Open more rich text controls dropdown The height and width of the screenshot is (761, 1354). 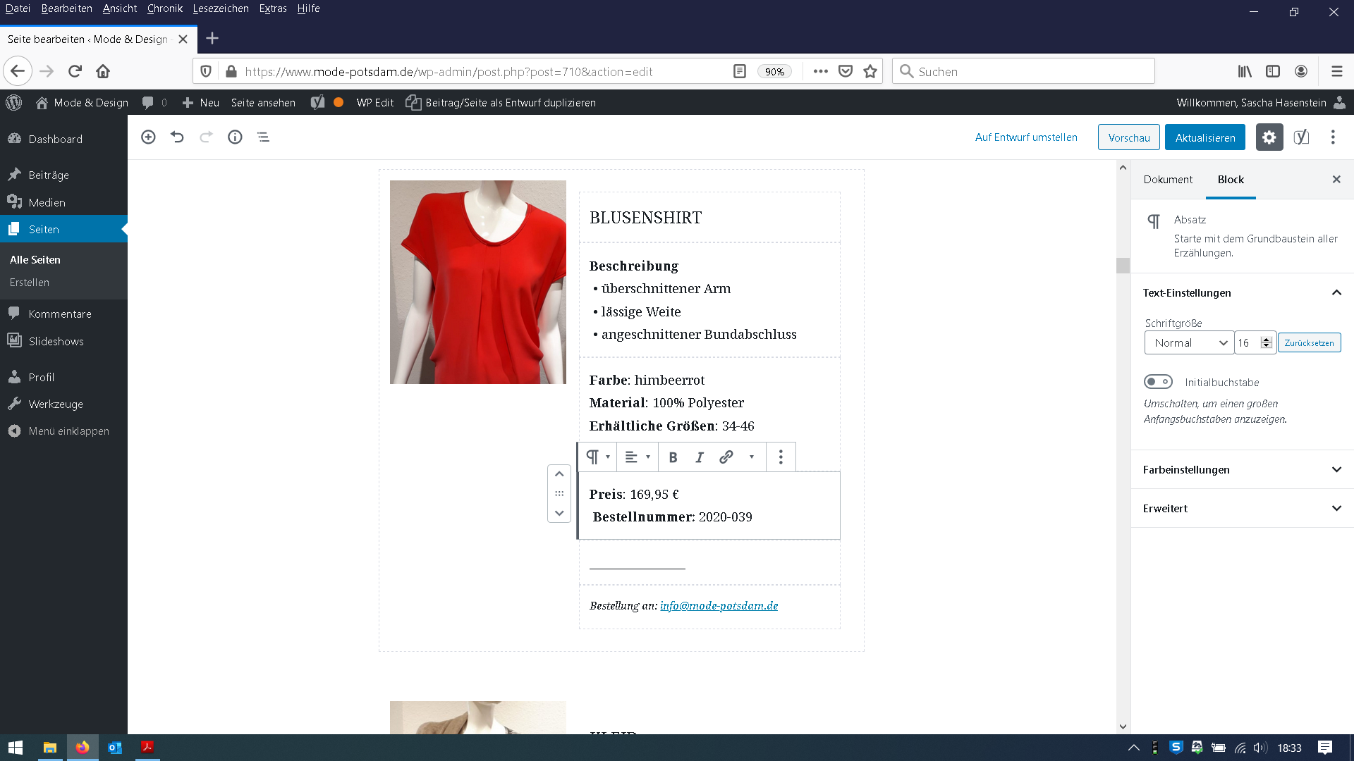pos(752,457)
